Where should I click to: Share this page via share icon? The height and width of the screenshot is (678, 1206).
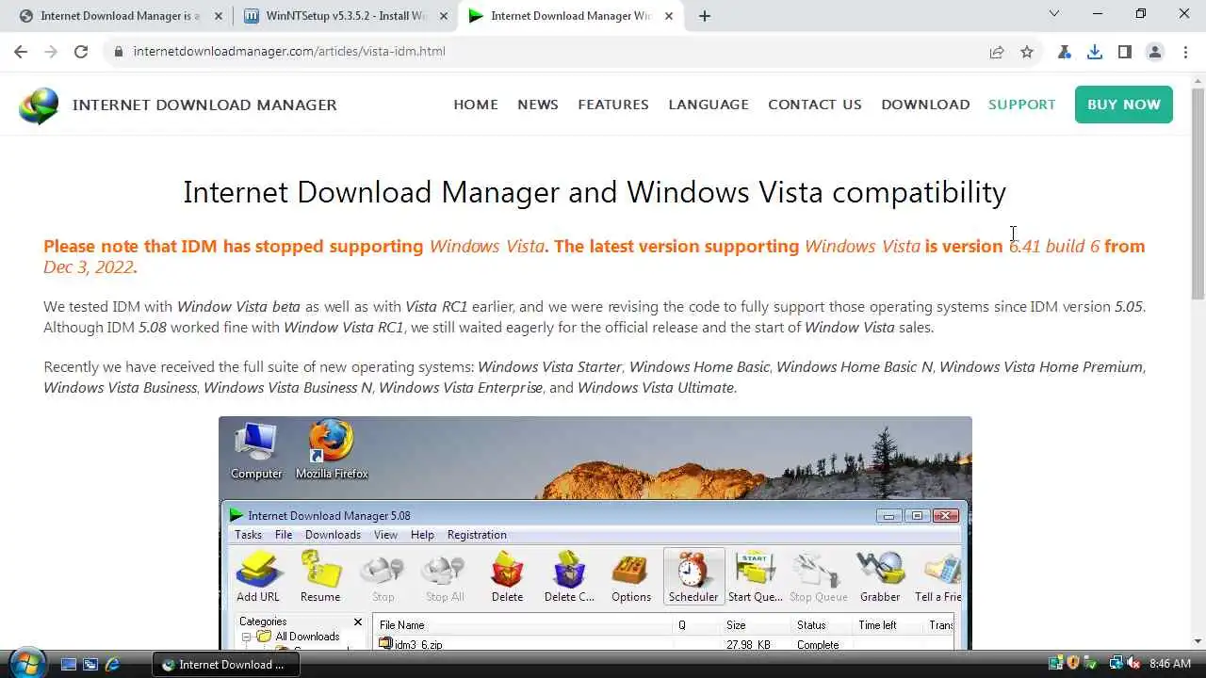(x=997, y=52)
